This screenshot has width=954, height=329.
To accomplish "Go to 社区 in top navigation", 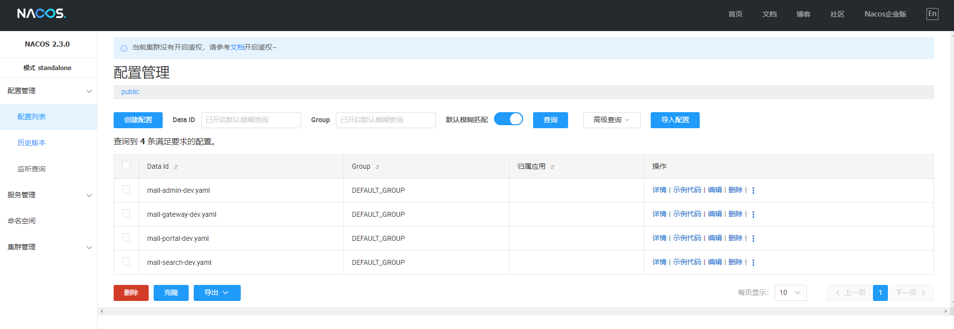I will point(837,14).
